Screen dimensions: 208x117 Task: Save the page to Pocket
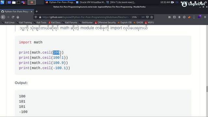147,17
